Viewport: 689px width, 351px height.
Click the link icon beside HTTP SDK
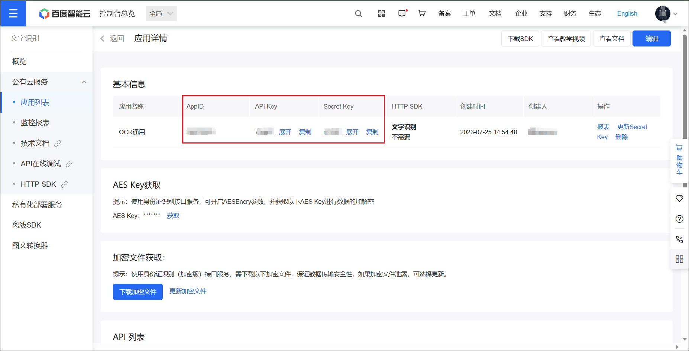(x=65, y=184)
